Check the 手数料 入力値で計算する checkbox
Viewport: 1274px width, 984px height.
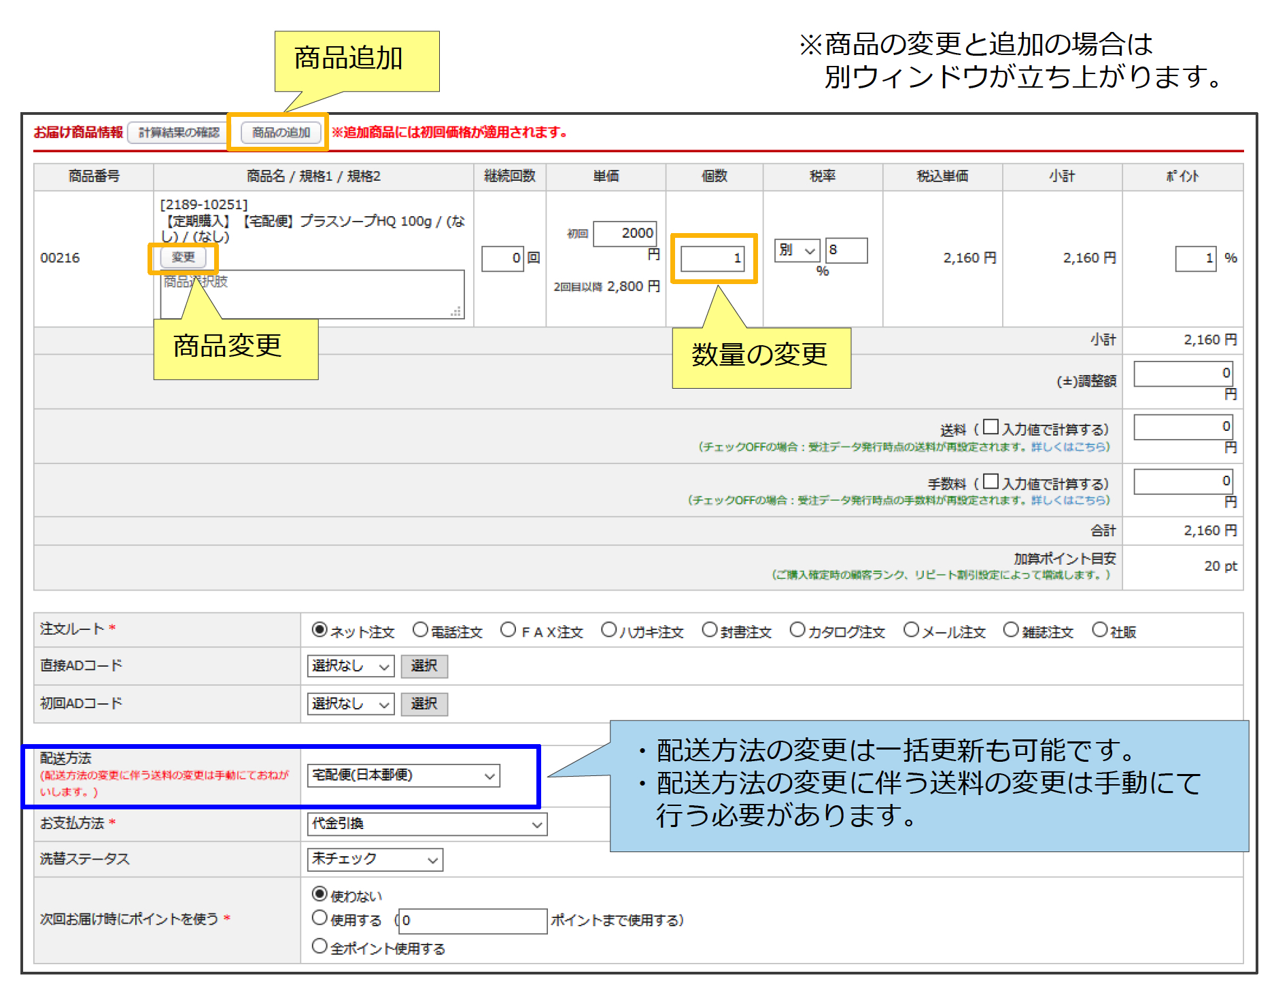click(991, 482)
